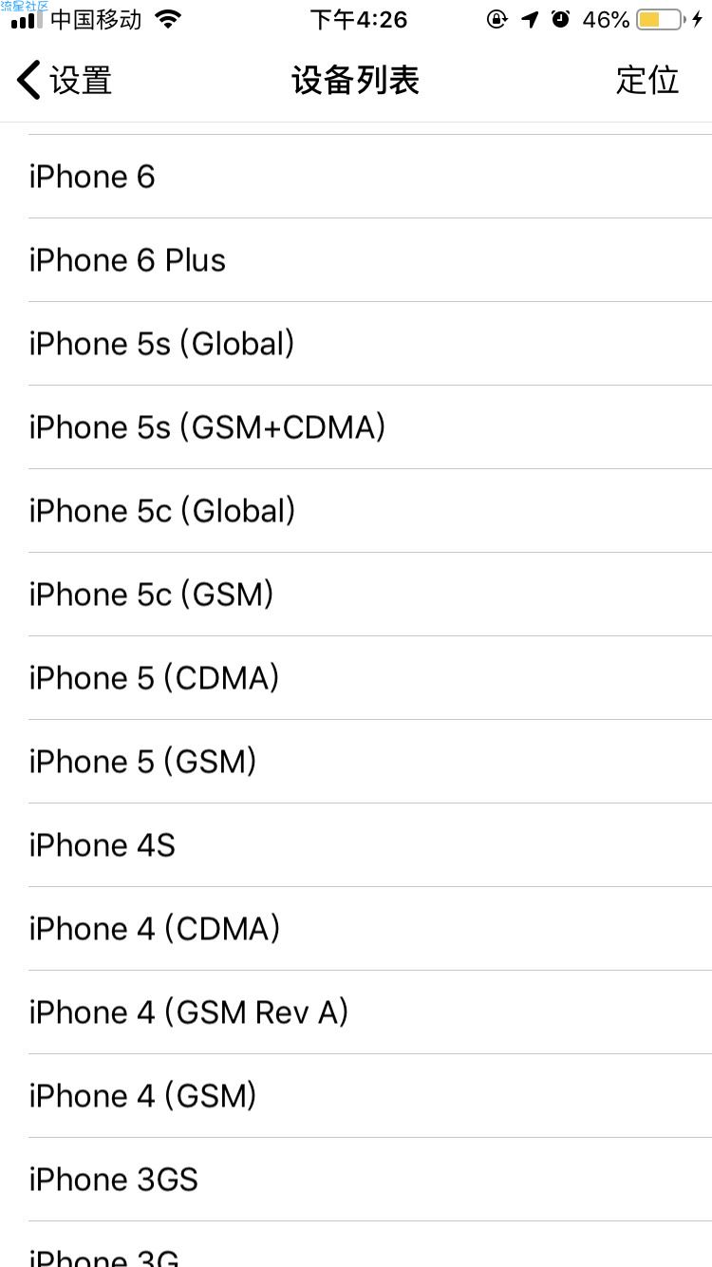Select iPhone 4S row
This screenshot has width=712, height=1267.
click(x=370, y=845)
